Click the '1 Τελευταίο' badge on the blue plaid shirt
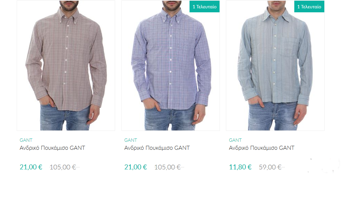The image size is (344, 212). click(x=205, y=7)
